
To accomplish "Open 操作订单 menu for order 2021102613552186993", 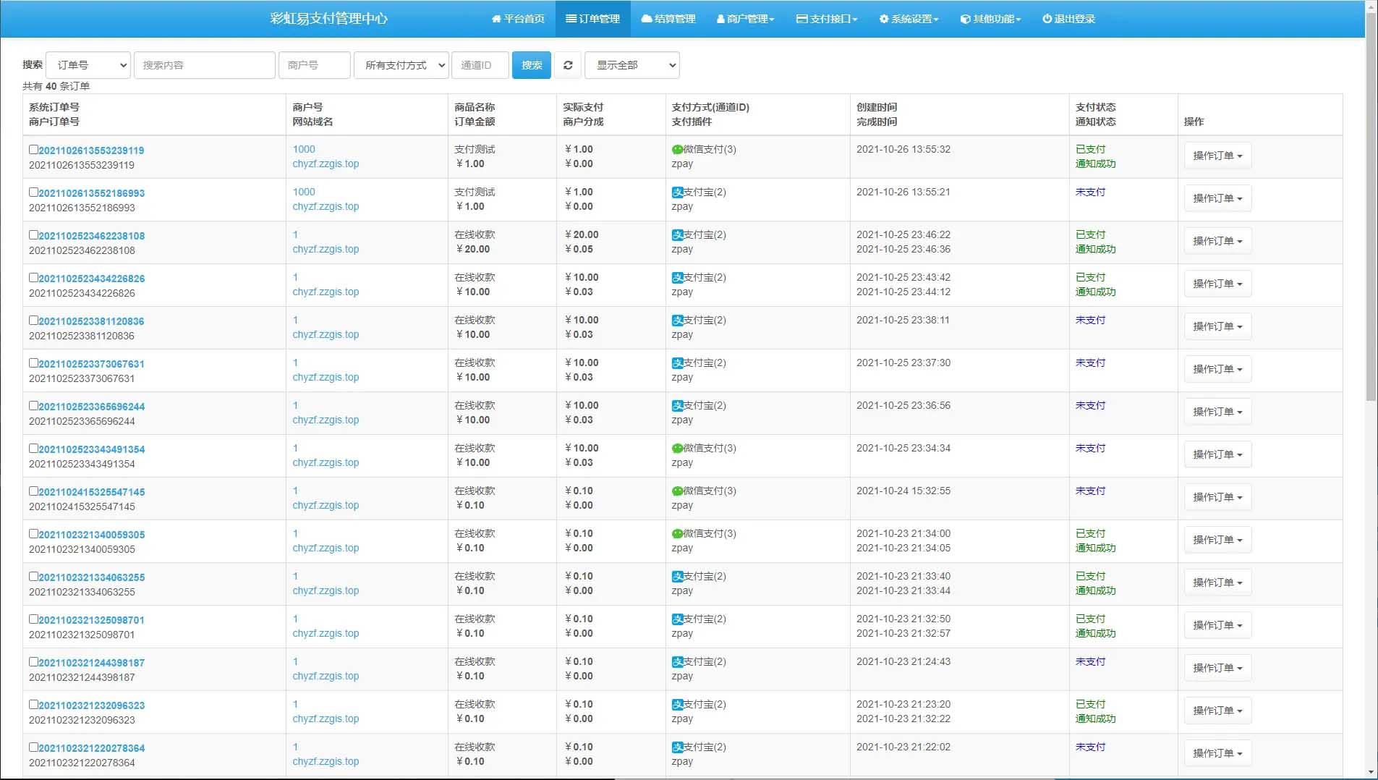I will [1217, 198].
